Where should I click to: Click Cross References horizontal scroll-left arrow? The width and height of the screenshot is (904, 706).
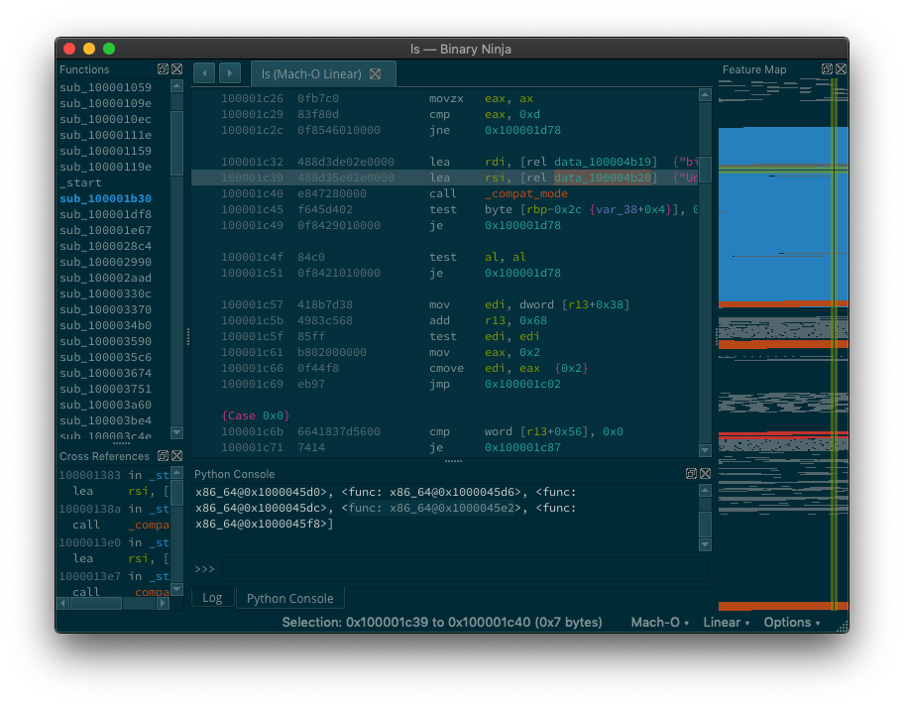63,603
